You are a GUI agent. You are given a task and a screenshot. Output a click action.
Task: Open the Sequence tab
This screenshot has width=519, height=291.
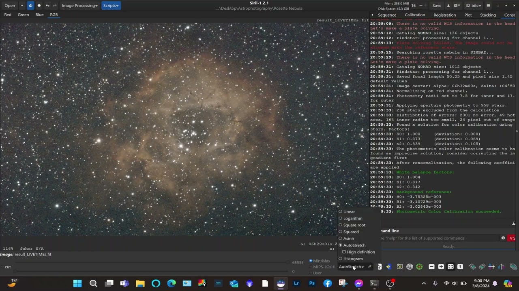[x=387, y=15]
